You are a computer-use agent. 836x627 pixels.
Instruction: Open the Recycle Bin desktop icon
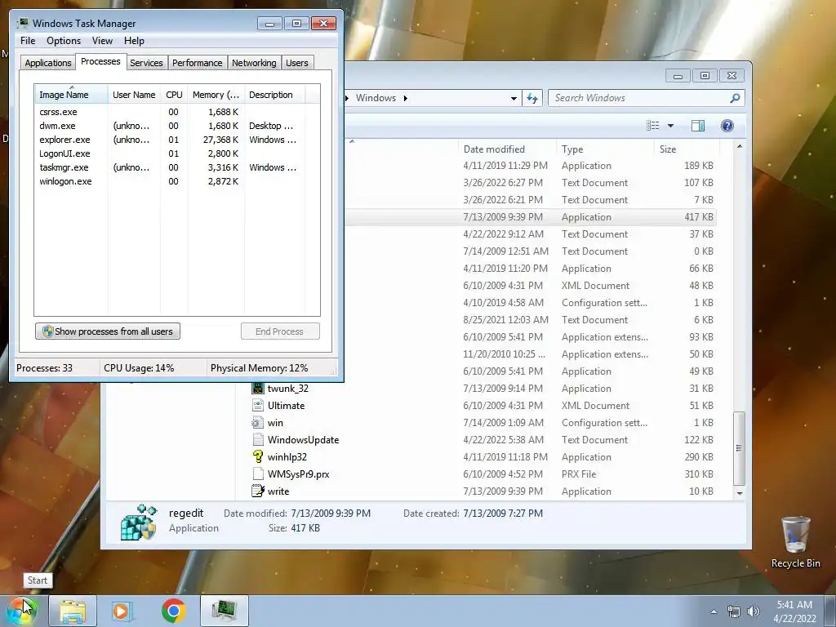(x=795, y=543)
